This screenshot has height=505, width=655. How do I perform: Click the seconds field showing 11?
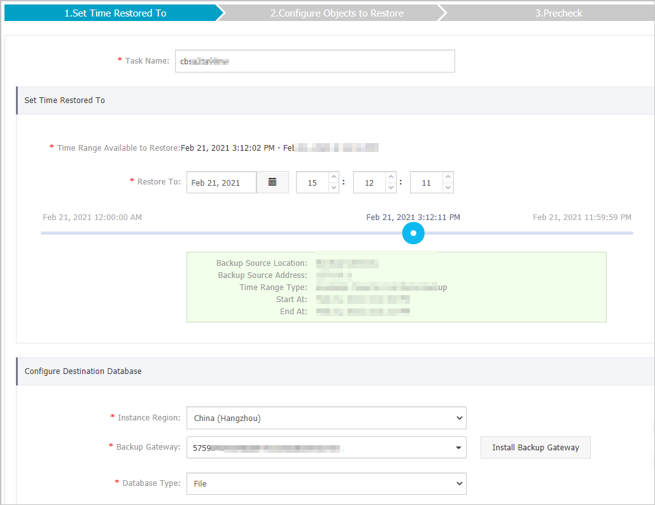click(x=426, y=183)
